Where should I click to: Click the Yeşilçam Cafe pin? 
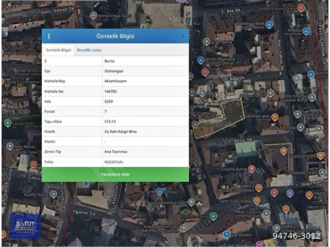point(321,155)
